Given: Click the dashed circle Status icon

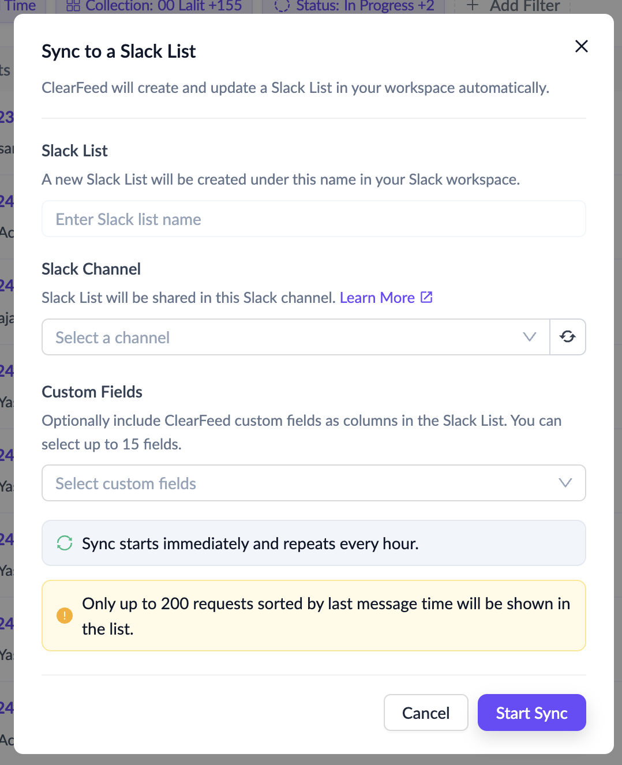Looking at the screenshot, I should point(282,6).
